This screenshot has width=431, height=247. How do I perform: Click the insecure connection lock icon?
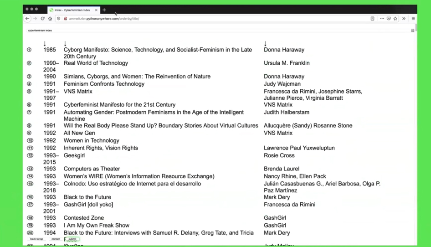pyautogui.click(x=65, y=19)
